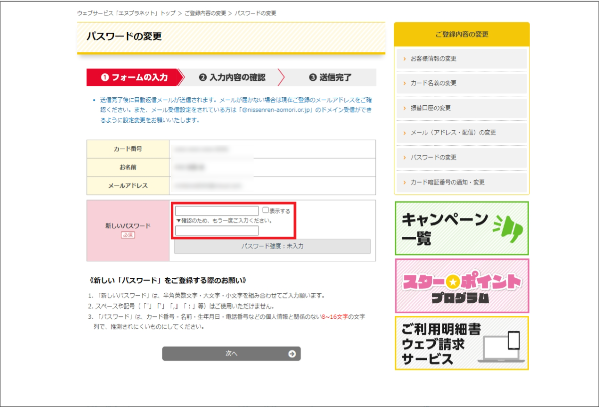
Task: Click the ❷ 入力内容の確認 step
Action: click(232, 77)
